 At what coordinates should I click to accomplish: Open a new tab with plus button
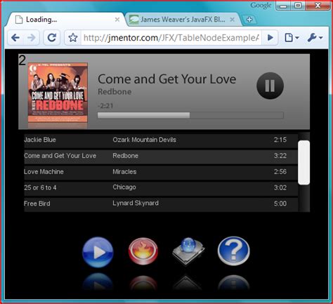[249, 20]
